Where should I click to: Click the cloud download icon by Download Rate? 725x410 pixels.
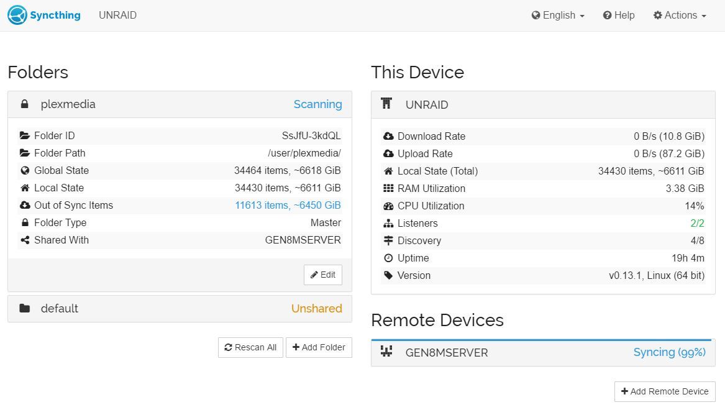pos(388,136)
